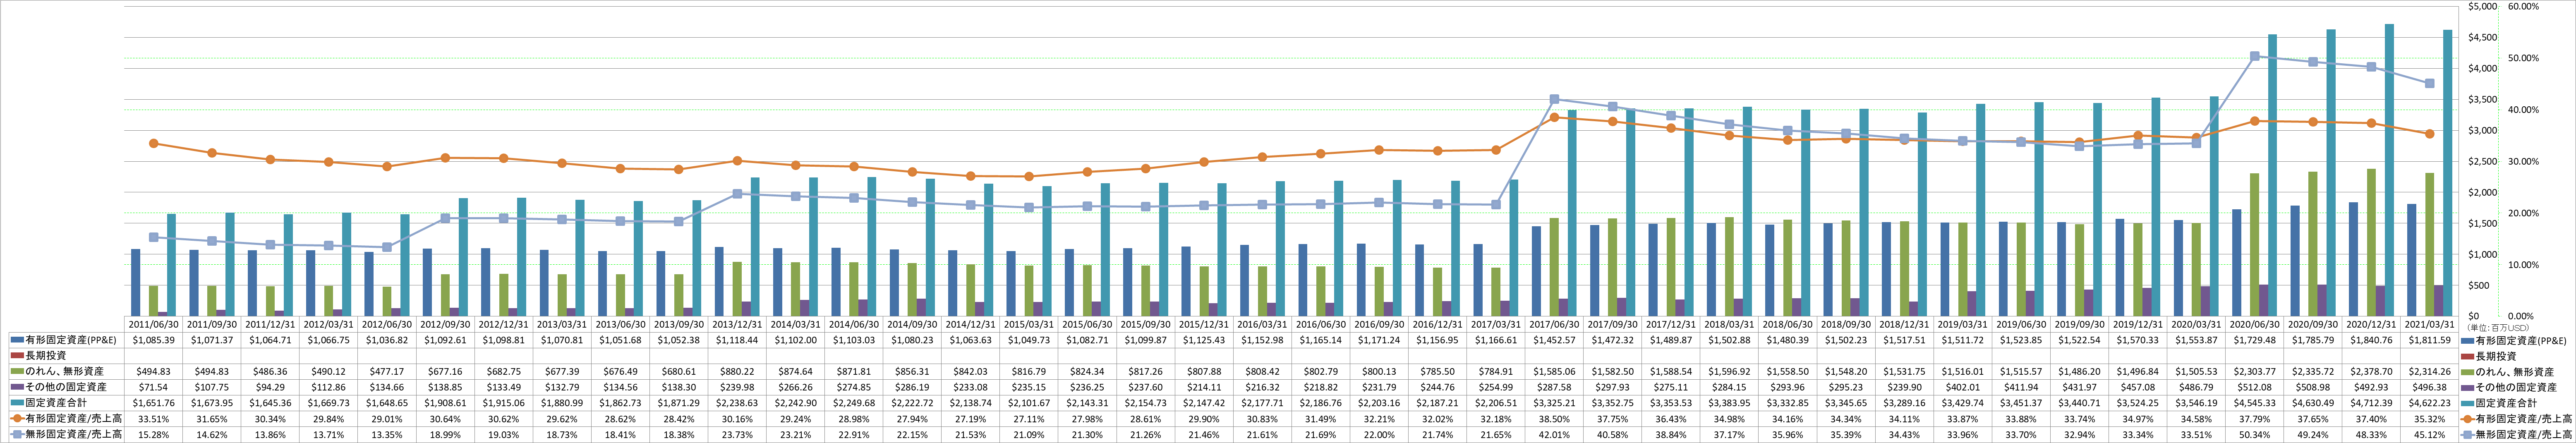This screenshot has height=443, width=2576.
Task: Click the 60.00% secondary axis label
Action: 2524,6
